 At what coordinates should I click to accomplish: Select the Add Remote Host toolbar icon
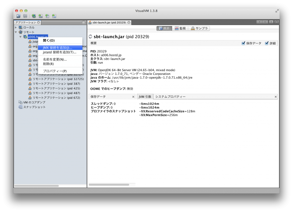point(34,16)
